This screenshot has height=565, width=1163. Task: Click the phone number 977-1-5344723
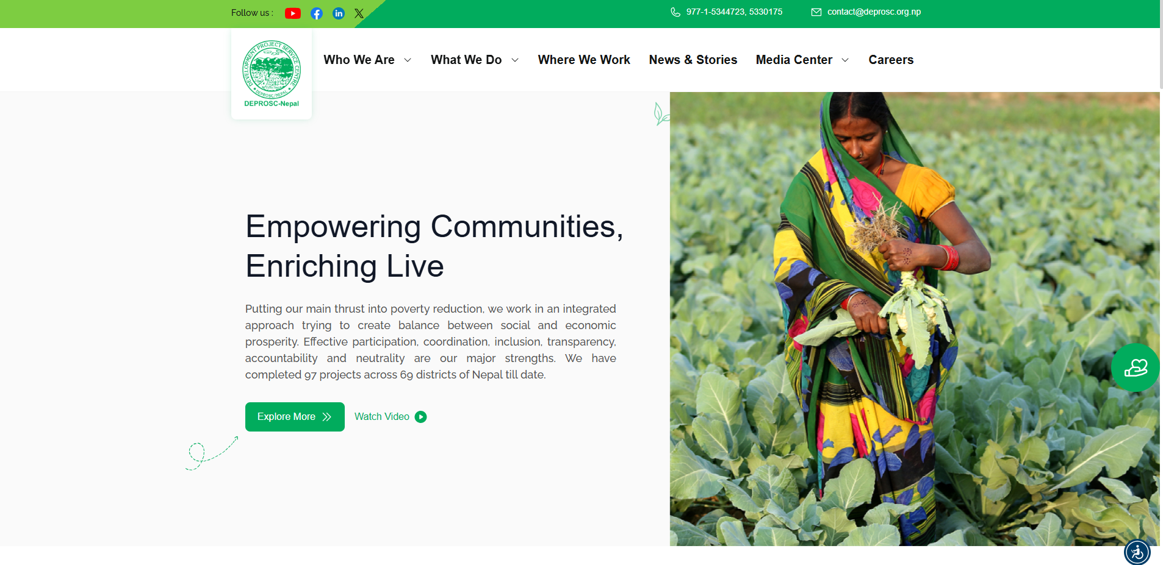coord(716,12)
